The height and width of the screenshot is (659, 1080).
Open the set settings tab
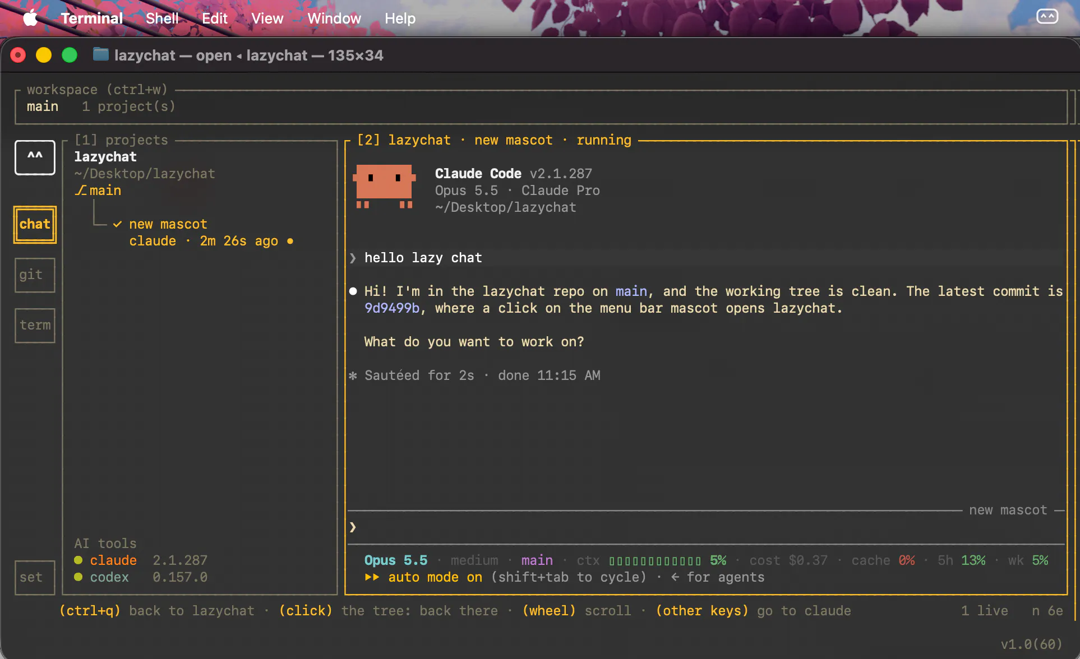(x=35, y=578)
